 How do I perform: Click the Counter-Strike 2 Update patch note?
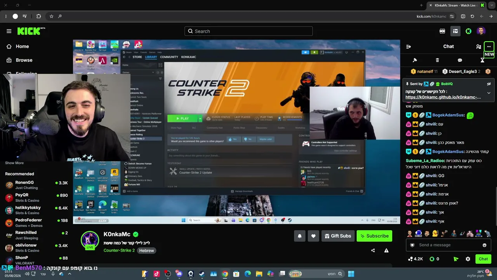195,172
